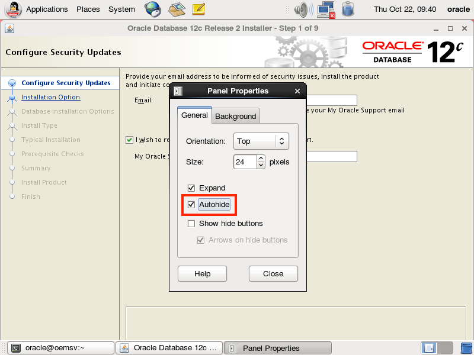Open the Installation Option step link
The height and width of the screenshot is (355, 474).
pyautogui.click(x=51, y=97)
